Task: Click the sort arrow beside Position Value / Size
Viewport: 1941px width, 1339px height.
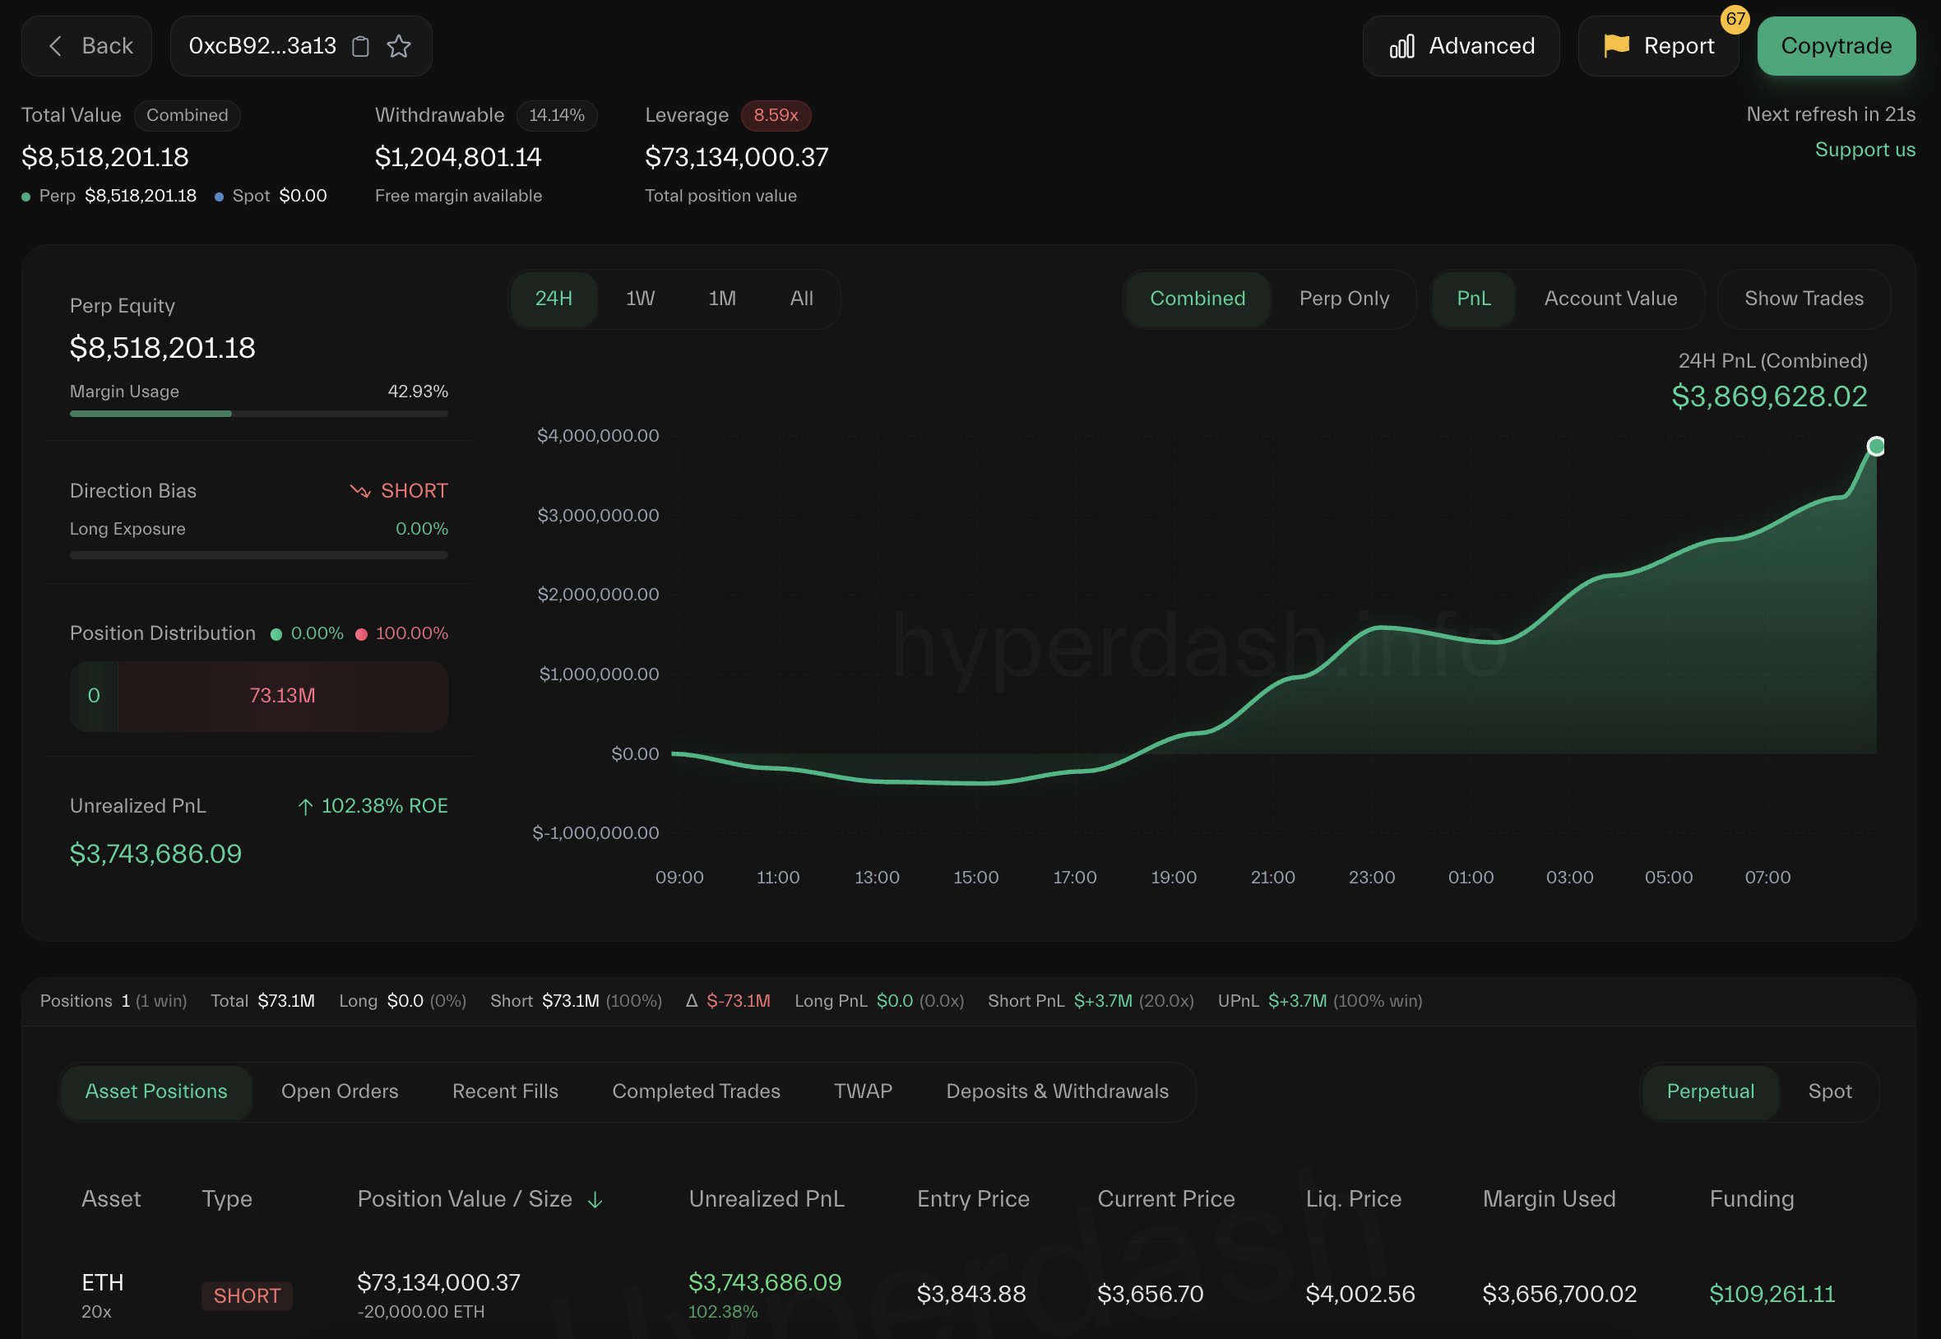Action: [x=595, y=1200]
